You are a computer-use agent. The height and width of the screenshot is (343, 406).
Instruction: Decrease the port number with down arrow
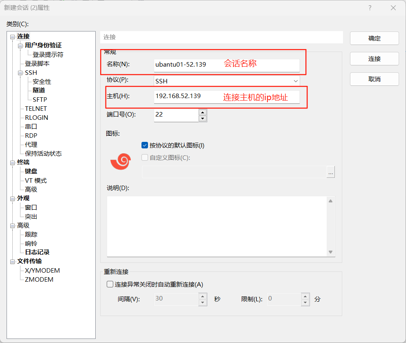[x=202, y=119]
